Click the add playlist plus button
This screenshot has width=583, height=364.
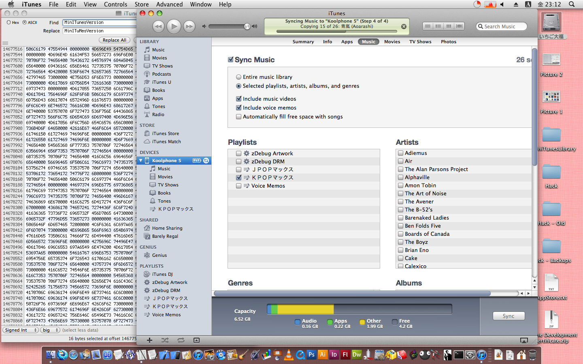click(x=149, y=341)
